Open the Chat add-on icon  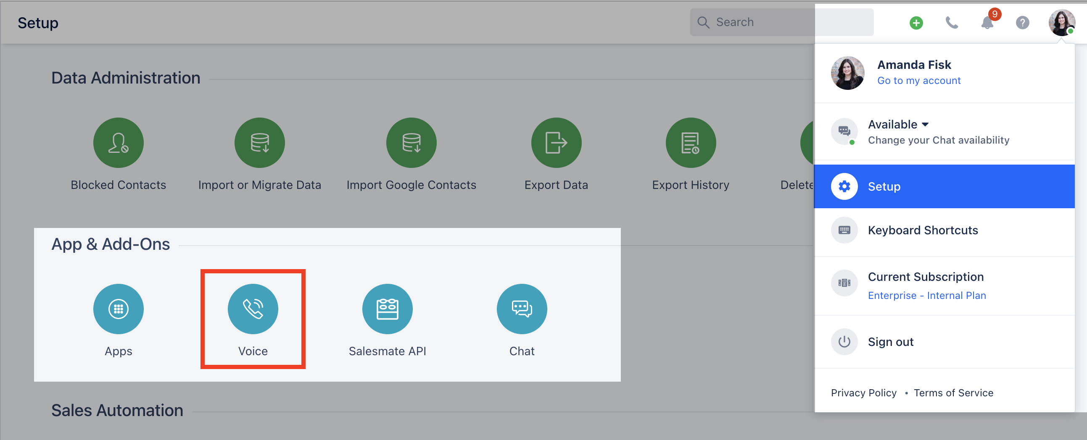[x=522, y=309]
